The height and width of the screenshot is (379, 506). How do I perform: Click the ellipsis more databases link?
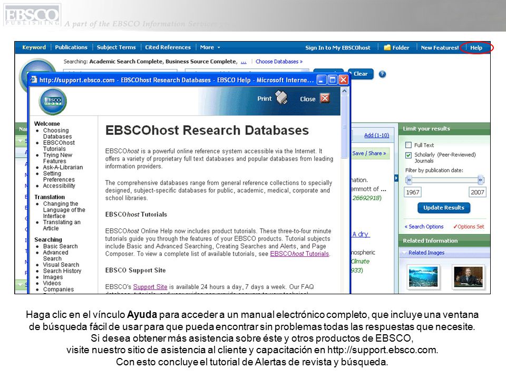pyautogui.click(x=244, y=62)
